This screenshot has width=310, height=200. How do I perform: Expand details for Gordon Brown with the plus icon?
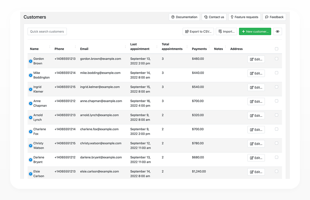[30, 61]
